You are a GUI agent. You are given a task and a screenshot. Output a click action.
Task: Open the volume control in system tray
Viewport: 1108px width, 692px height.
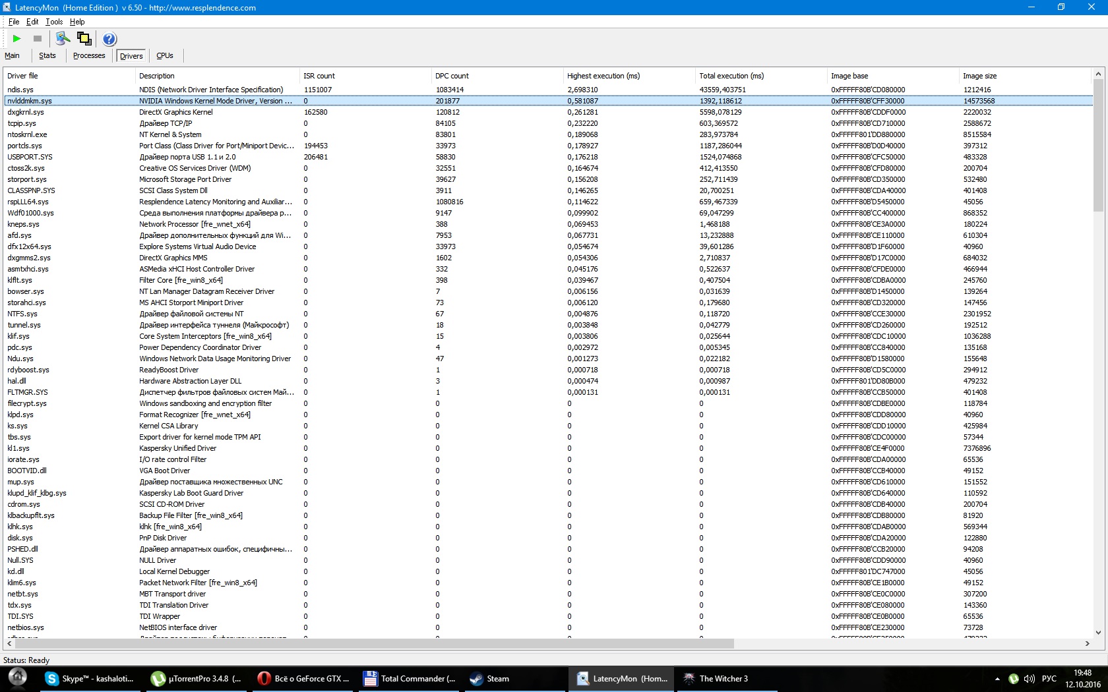tap(1029, 679)
